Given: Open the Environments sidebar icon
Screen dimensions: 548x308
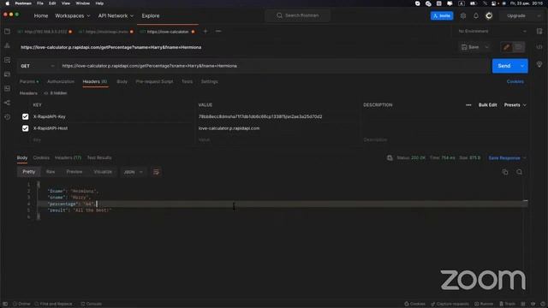Looking at the screenshot, I should tap(7, 60).
